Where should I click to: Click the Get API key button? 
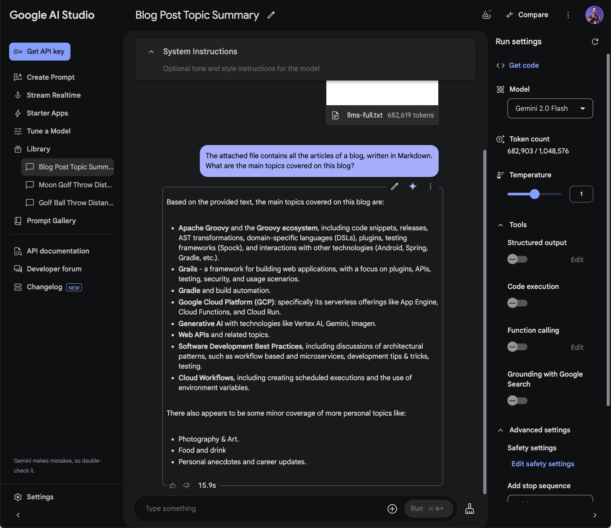tap(40, 51)
